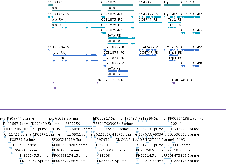Screen dimensions: 226x165
Task: Select the CG31875 gene feature
Action: pyautogui.click(x=117, y=5)
